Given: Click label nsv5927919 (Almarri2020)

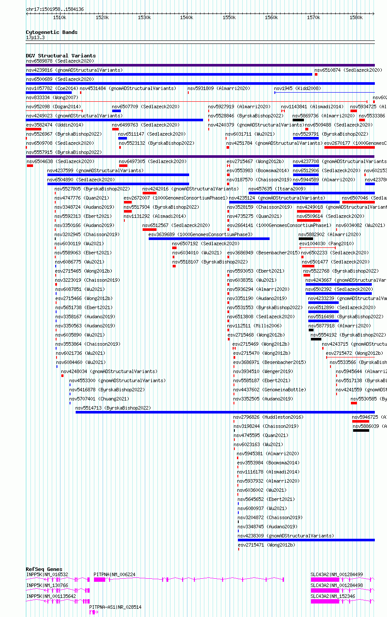Looking at the screenshot, I should click(x=239, y=107).
